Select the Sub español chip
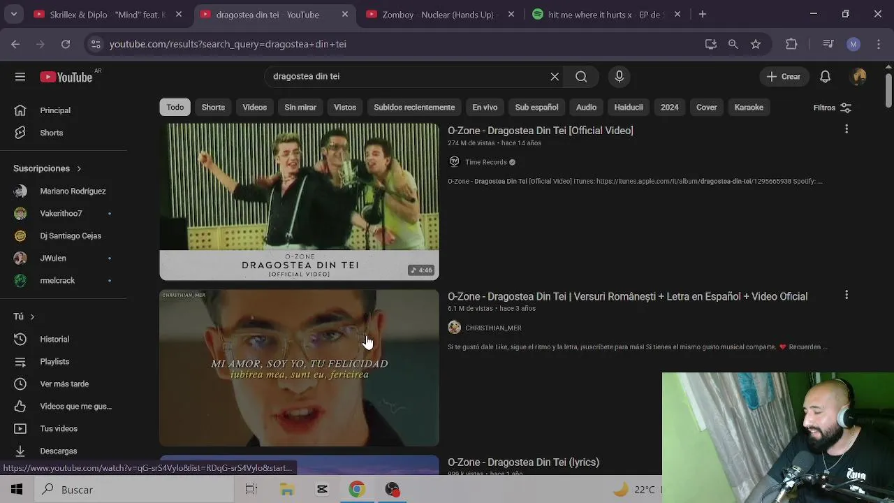The height and width of the screenshot is (503, 894). coord(536,107)
